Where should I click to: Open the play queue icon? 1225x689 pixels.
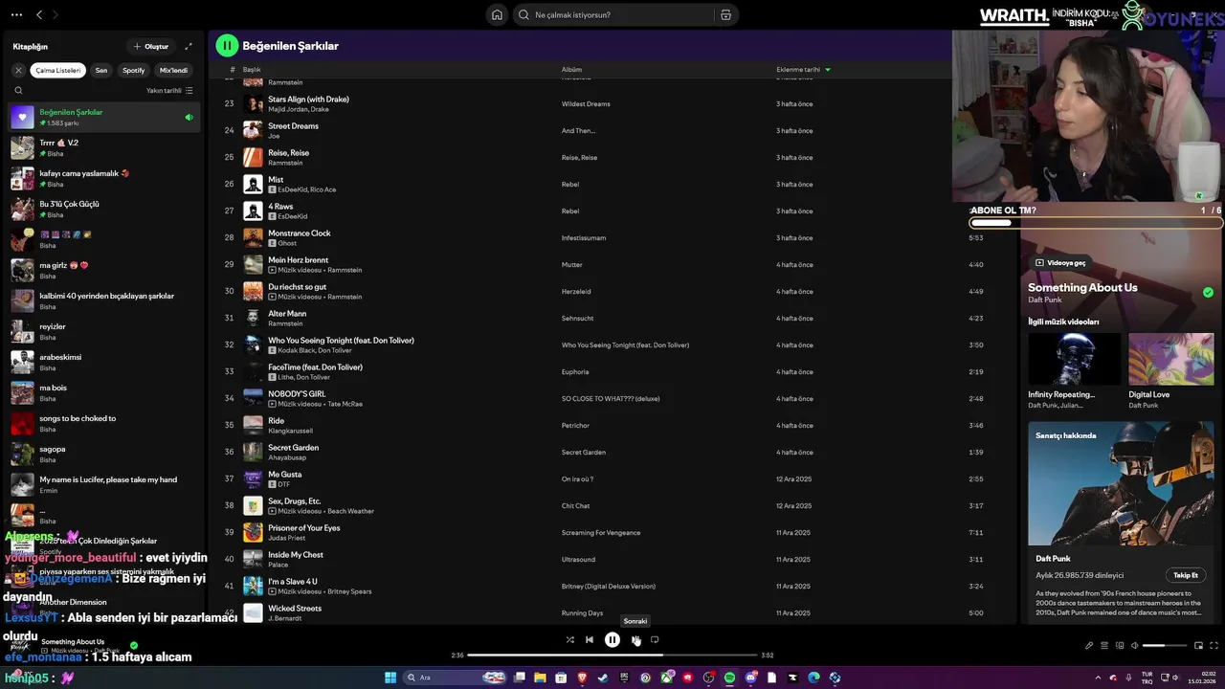(x=1104, y=645)
